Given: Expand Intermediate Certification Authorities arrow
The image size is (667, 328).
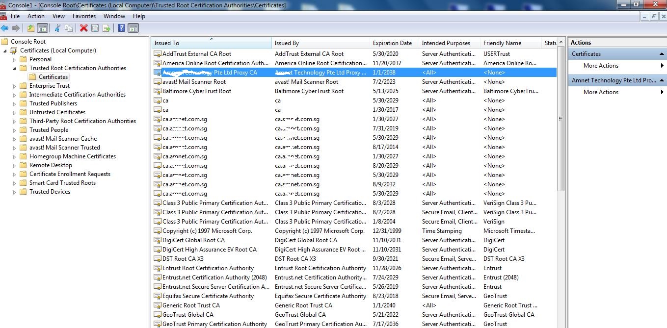Looking at the screenshot, I should pyautogui.click(x=15, y=95).
